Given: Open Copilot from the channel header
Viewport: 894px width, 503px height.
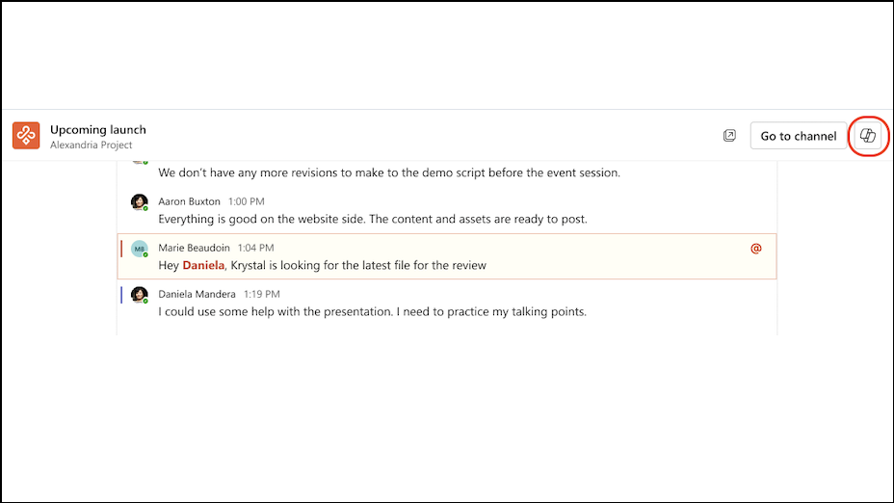Looking at the screenshot, I should (x=868, y=136).
